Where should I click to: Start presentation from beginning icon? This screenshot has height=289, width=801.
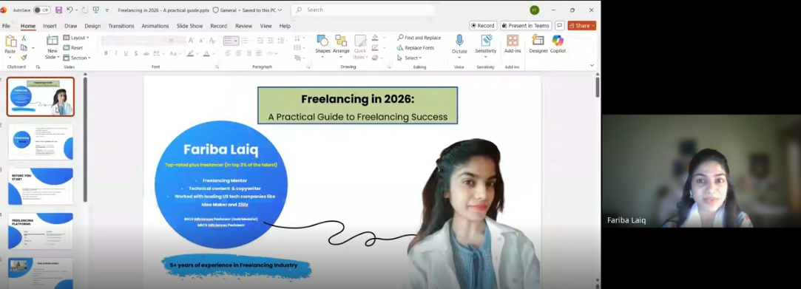click(x=95, y=10)
